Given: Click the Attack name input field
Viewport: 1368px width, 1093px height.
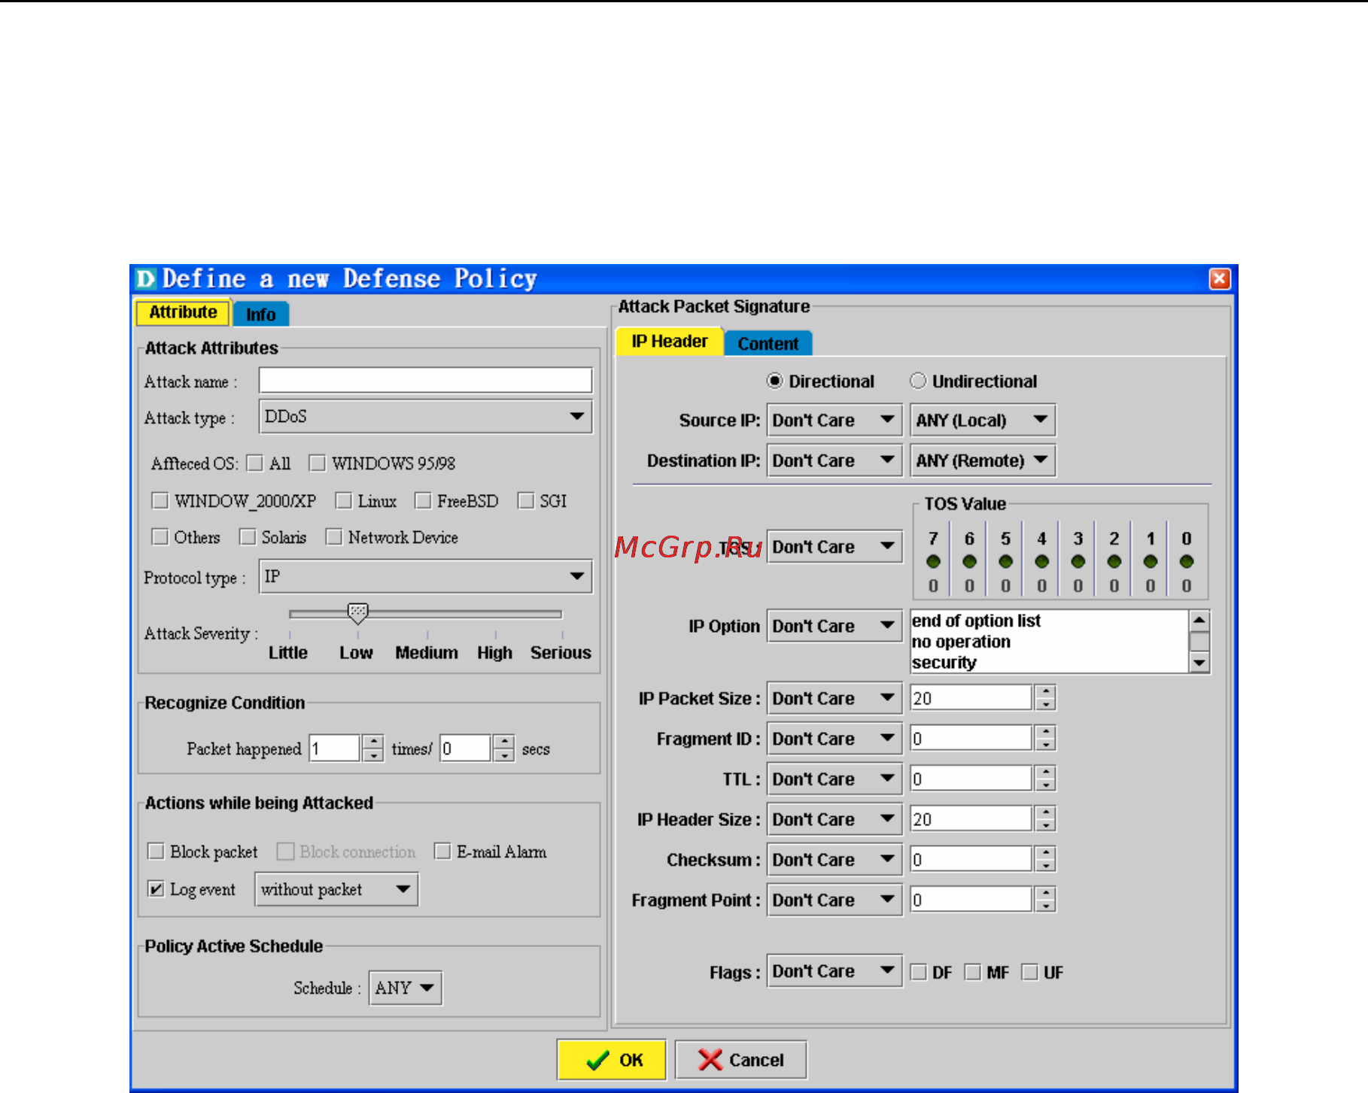Looking at the screenshot, I should [x=425, y=381].
